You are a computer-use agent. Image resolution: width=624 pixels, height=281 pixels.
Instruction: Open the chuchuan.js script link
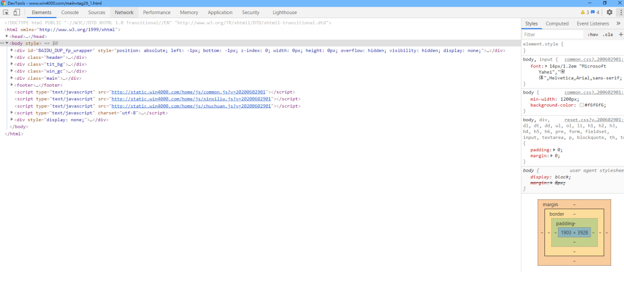(192, 106)
